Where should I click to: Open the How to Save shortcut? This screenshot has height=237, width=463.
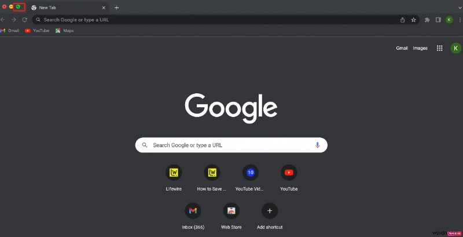pos(212,178)
